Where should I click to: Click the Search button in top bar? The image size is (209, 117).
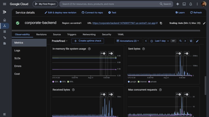pyautogui.click(x=165, y=4)
